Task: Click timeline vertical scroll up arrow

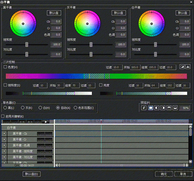Action: 190,127
